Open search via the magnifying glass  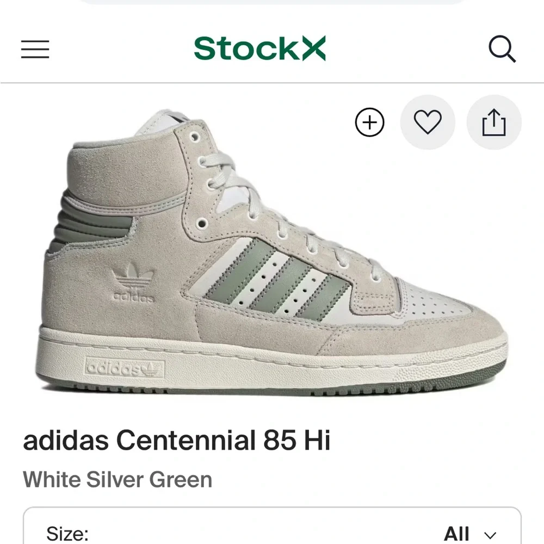pos(503,50)
